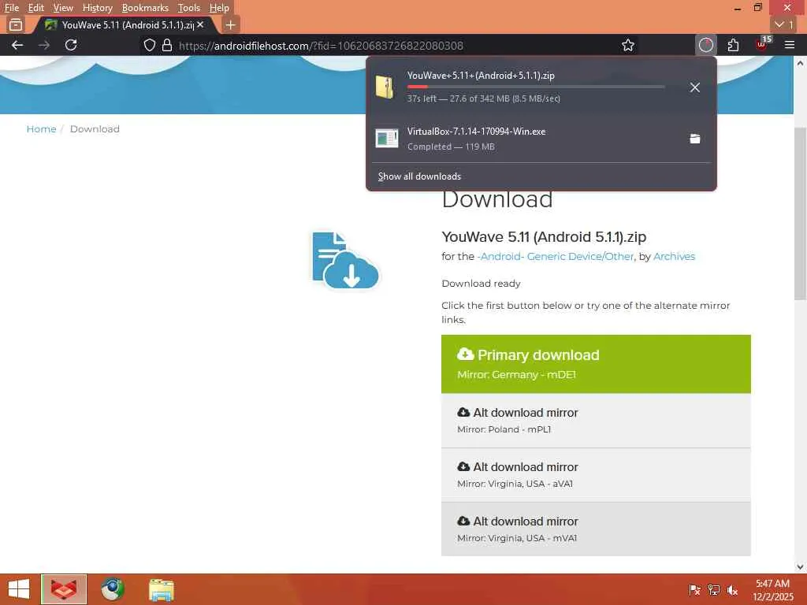Screen dimensions: 807x605
Task: Choose the Poland mPL1 alt mirror
Action: pos(596,421)
